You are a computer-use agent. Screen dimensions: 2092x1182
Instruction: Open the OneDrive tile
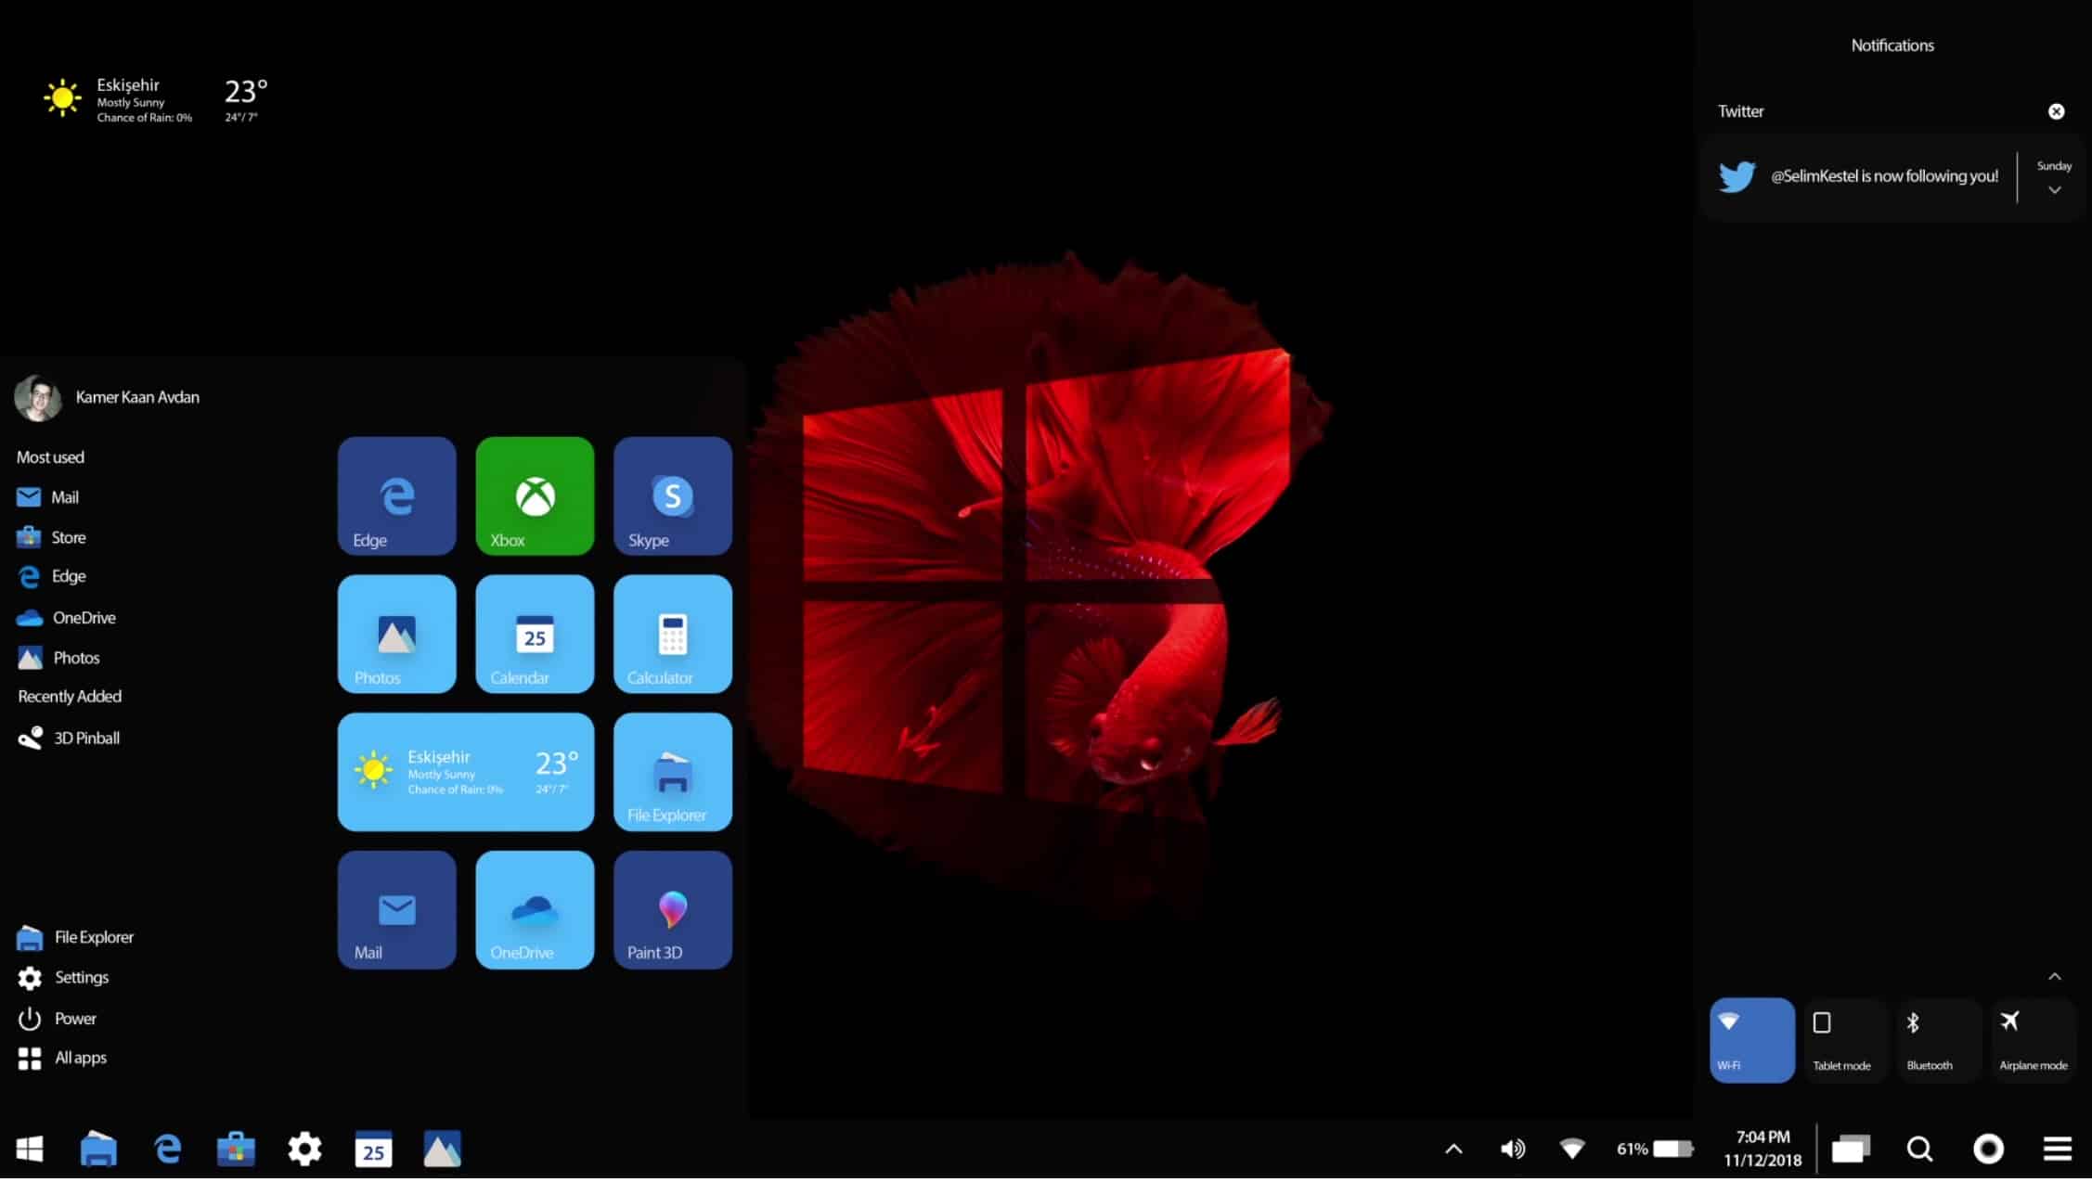pyautogui.click(x=535, y=907)
